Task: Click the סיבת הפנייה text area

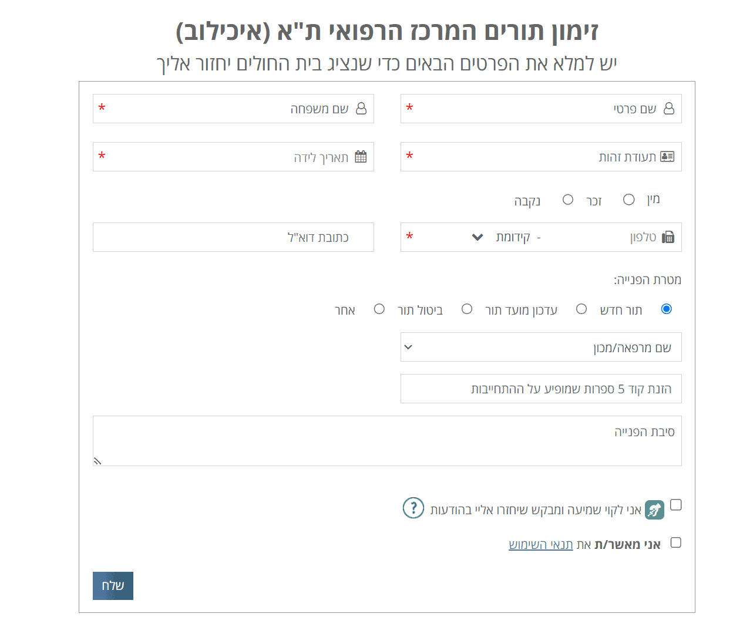Action: tap(387, 440)
